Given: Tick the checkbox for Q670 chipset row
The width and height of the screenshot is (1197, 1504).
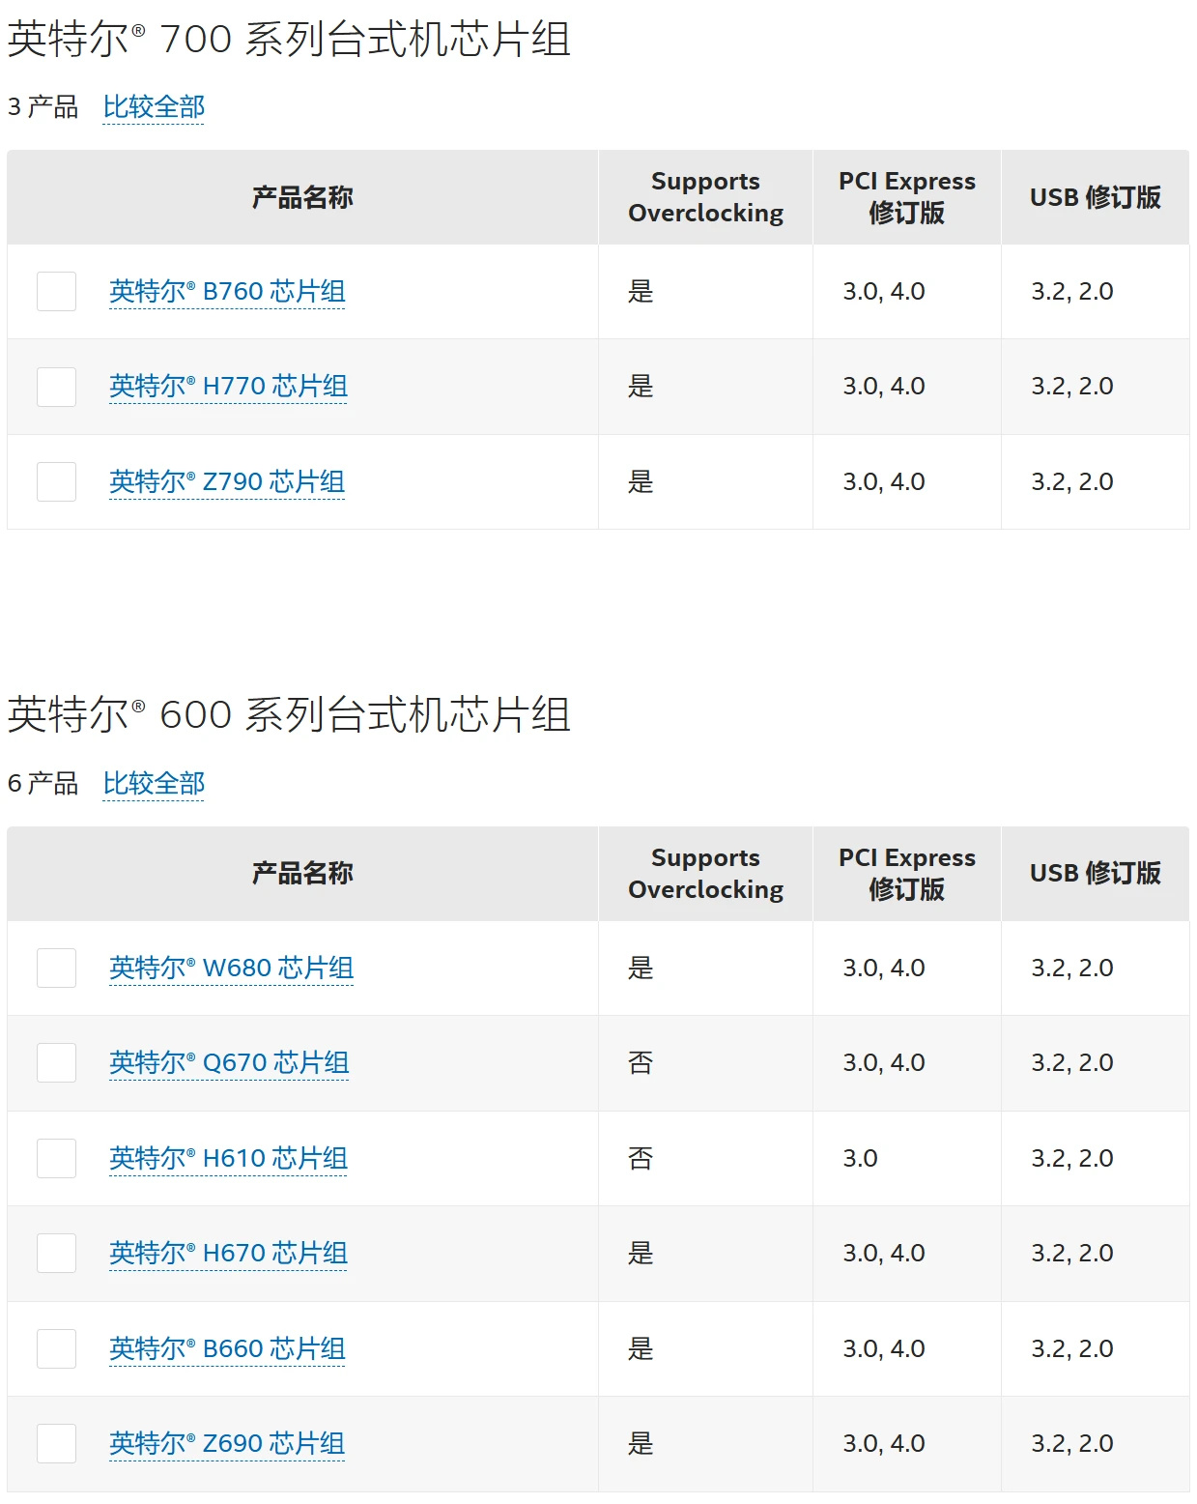Looking at the screenshot, I should pos(56,1062).
